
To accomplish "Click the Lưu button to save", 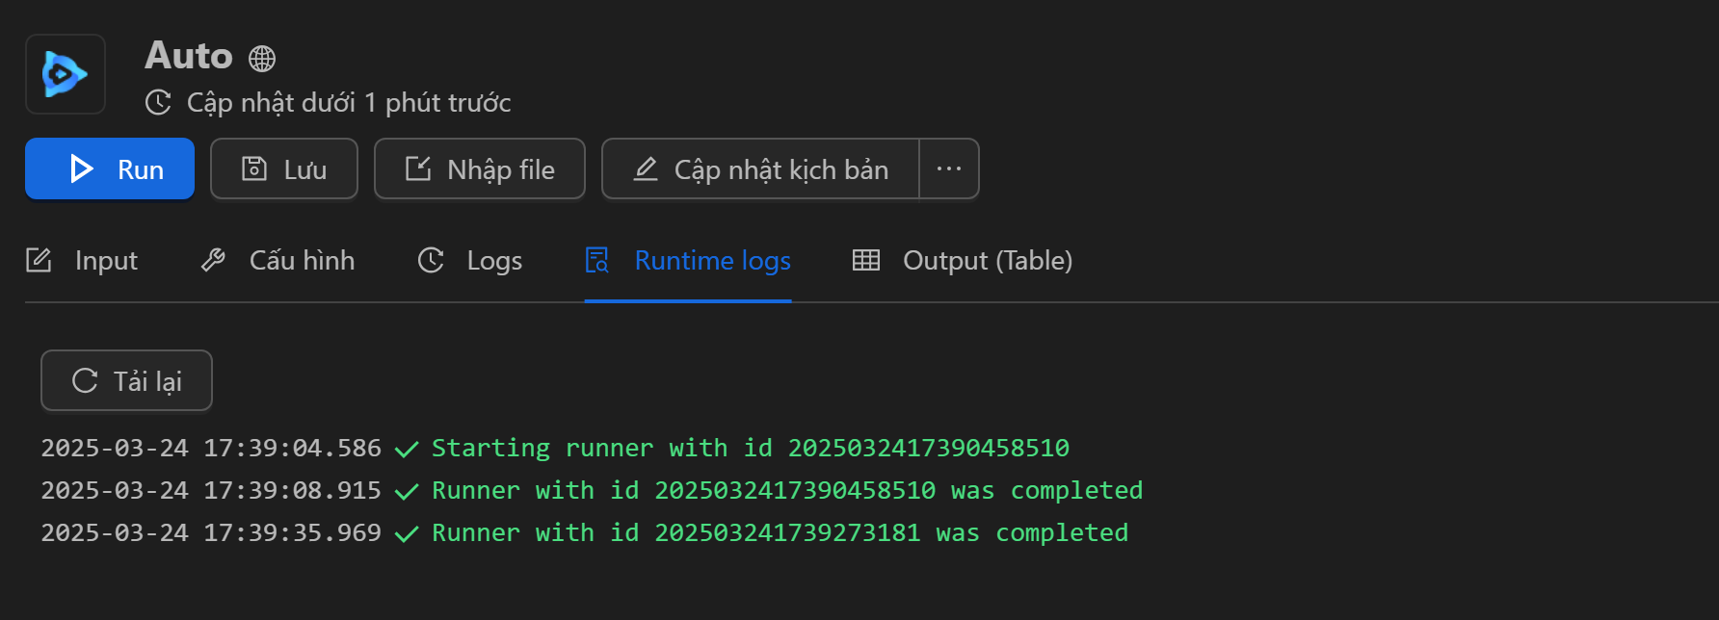I will [x=283, y=168].
